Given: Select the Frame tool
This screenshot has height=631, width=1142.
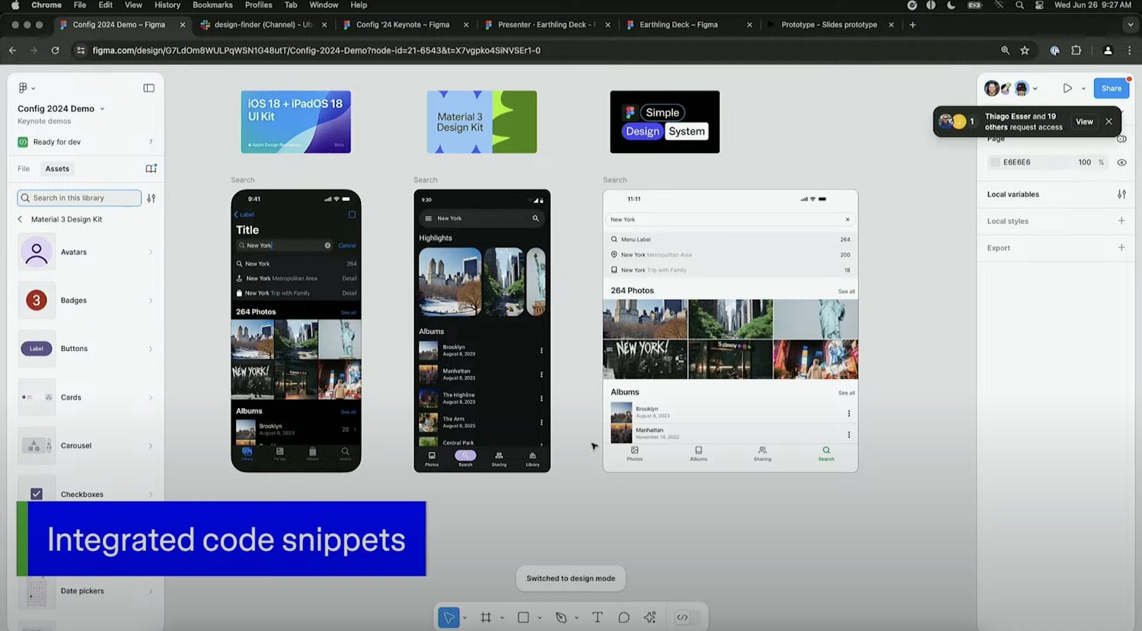Looking at the screenshot, I should 486,617.
